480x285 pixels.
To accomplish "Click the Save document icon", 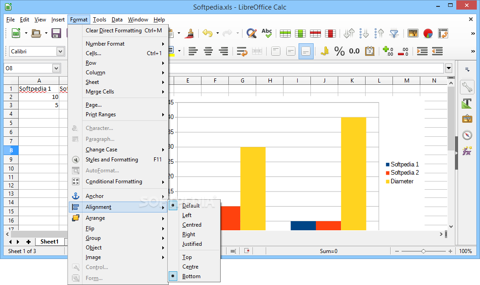I will pos(56,33).
